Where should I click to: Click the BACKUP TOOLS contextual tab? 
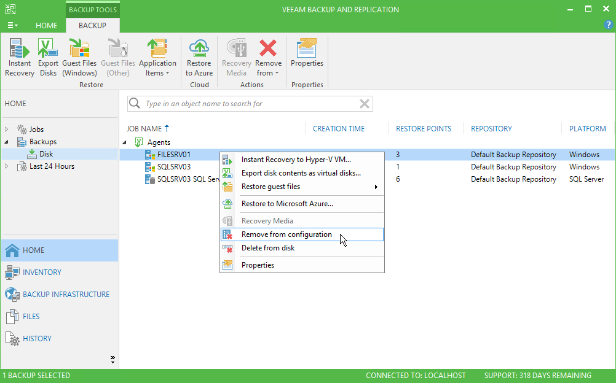(x=93, y=9)
